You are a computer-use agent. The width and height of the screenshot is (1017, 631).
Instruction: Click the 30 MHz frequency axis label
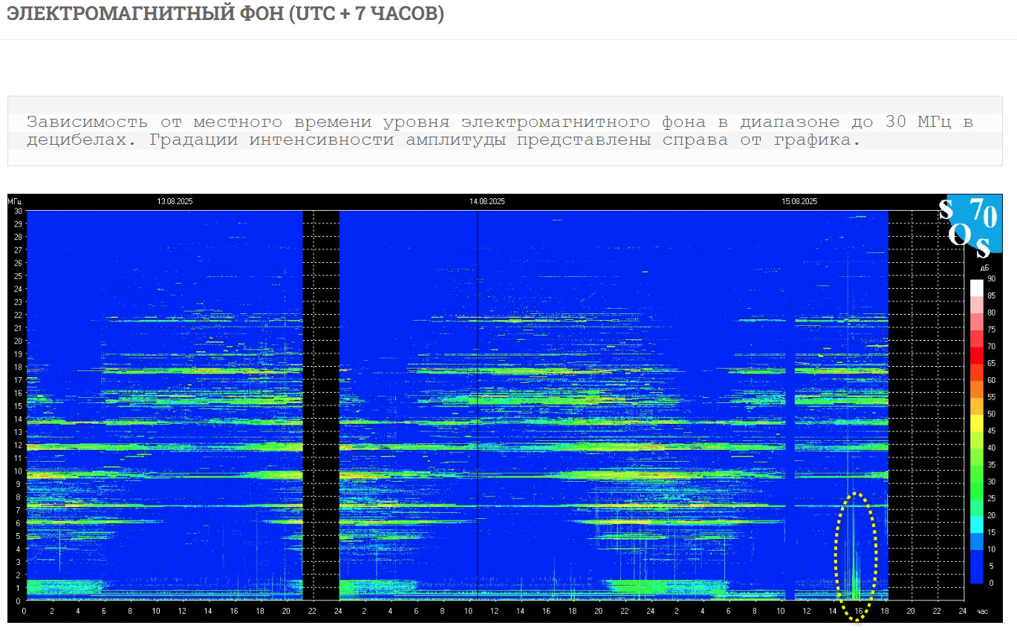(x=18, y=211)
